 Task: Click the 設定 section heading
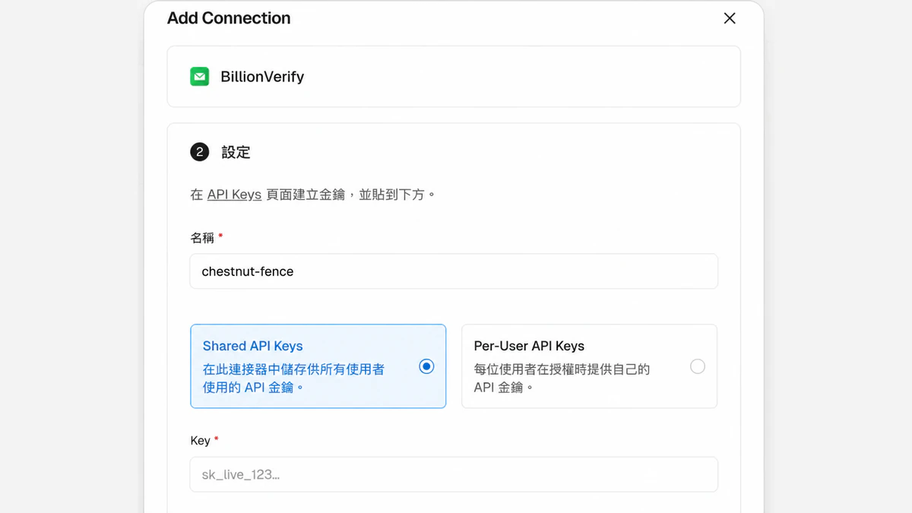[x=236, y=152]
